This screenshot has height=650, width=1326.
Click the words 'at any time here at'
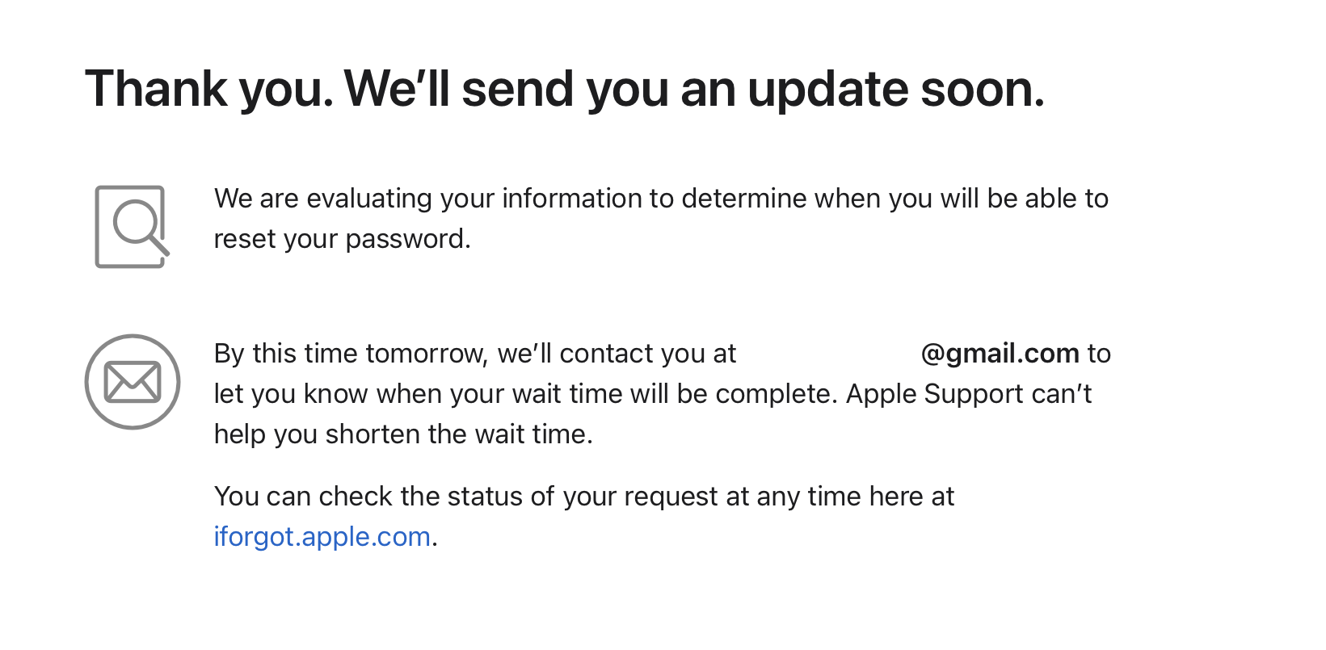[840, 497]
